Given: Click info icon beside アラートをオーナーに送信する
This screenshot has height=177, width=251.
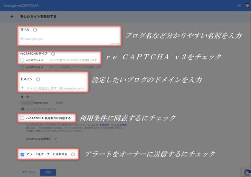Looking at the screenshot, I should pos(73,154).
